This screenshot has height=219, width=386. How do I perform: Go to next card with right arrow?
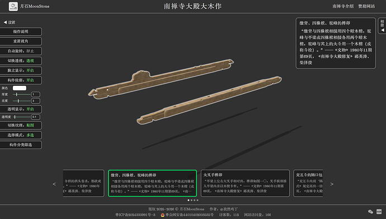[332, 184]
